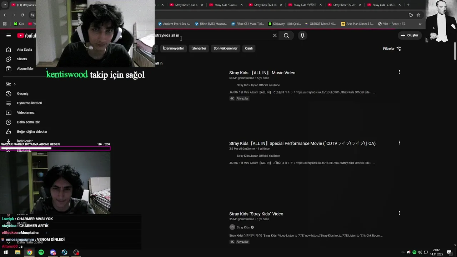Expand the Siz section chevron
The height and width of the screenshot is (257, 457).
tap(15, 84)
